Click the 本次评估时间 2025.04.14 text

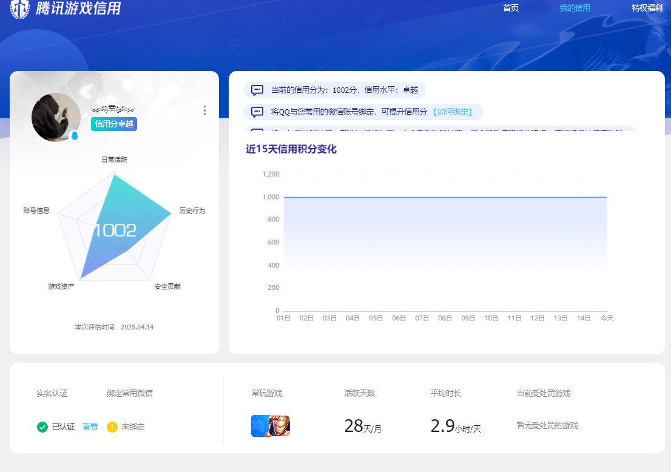(x=114, y=327)
